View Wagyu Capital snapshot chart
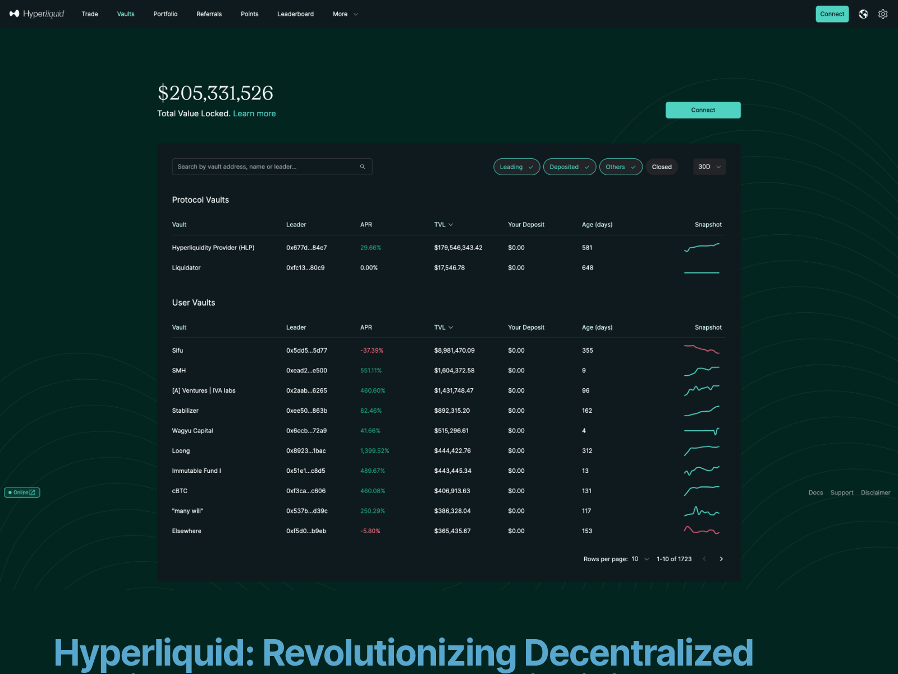The image size is (898, 674). tap(702, 431)
